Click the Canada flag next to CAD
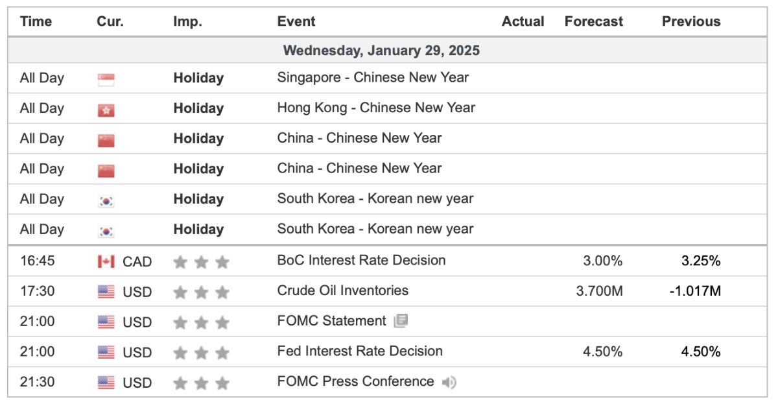This screenshot has width=778, height=415. coord(106,261)
